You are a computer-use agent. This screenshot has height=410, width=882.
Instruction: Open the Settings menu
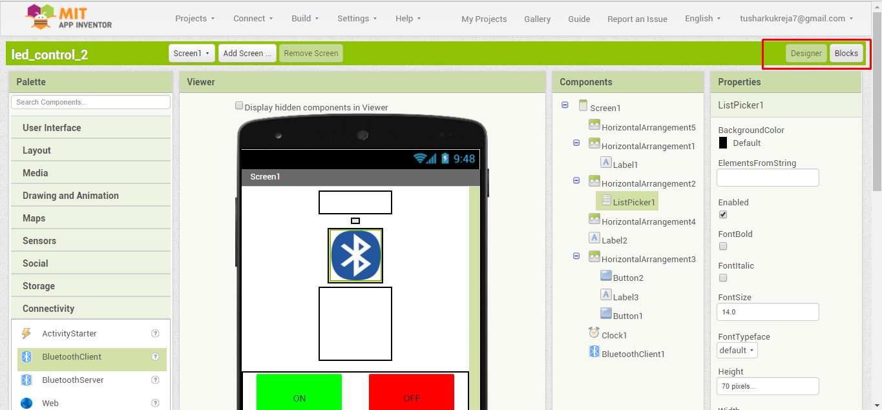tap(357, 19)
